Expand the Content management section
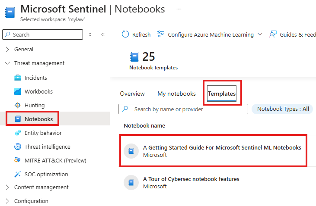Image resolution: width=316 pixels, height=206 pixels. tap(7, 187)
